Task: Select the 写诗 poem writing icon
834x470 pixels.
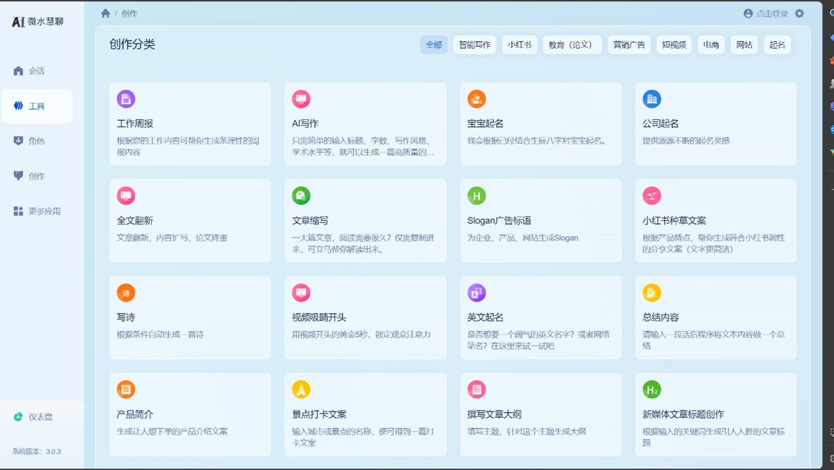Action: [x=126, y=293]
